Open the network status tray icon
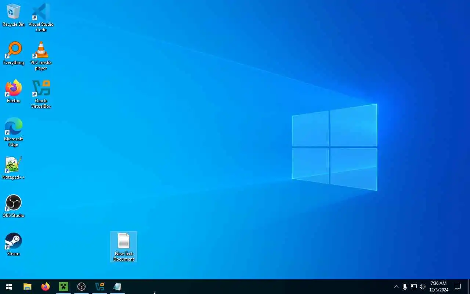 point(413,287)
